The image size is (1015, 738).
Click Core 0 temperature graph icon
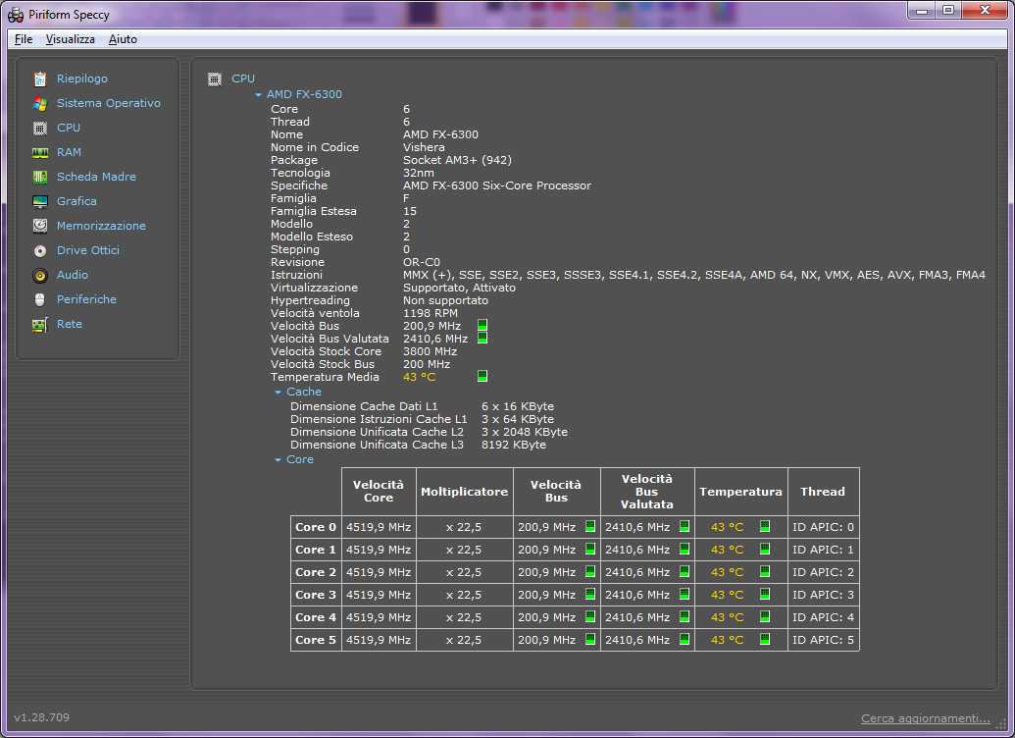click(x=765, y=526)
